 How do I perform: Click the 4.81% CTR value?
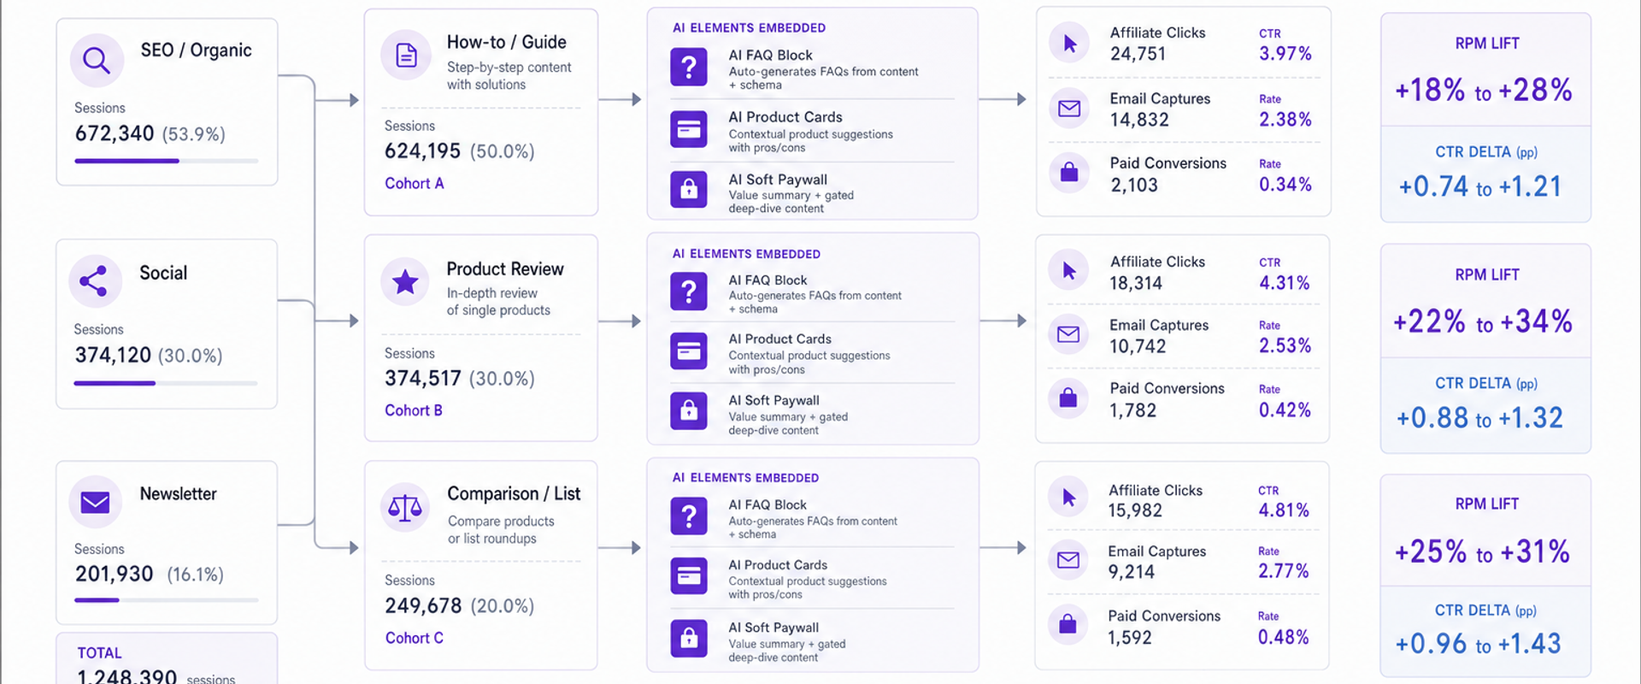click(x=1284, y=510)
